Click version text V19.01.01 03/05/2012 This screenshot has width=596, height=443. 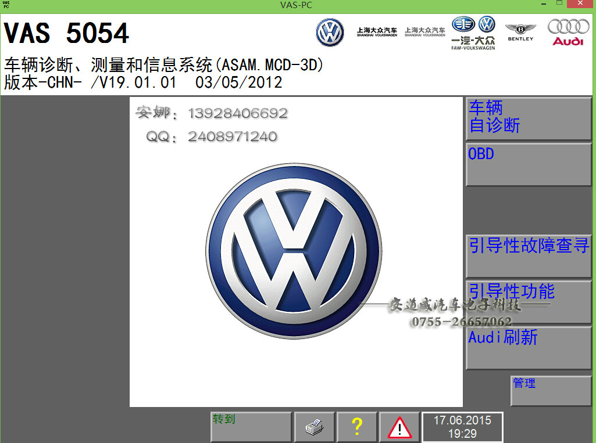pyautogui.click(x=186, y=82)
